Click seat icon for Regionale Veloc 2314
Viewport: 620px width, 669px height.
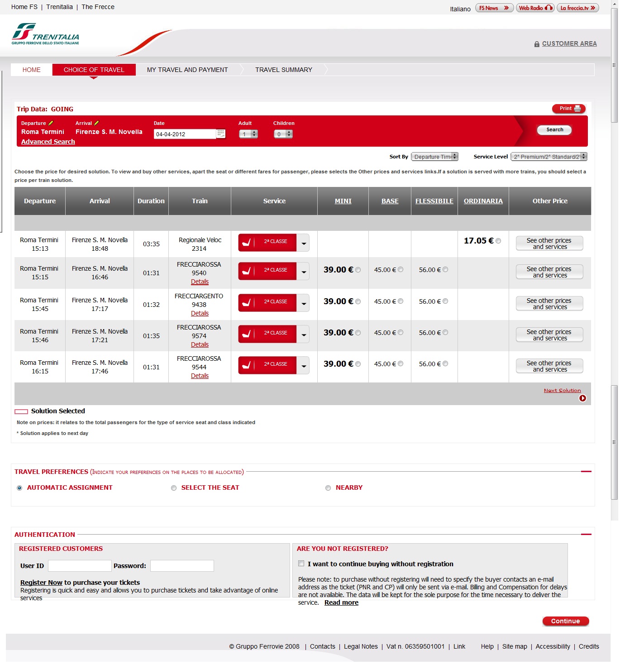pyautogui.click(x=247, y=243)
